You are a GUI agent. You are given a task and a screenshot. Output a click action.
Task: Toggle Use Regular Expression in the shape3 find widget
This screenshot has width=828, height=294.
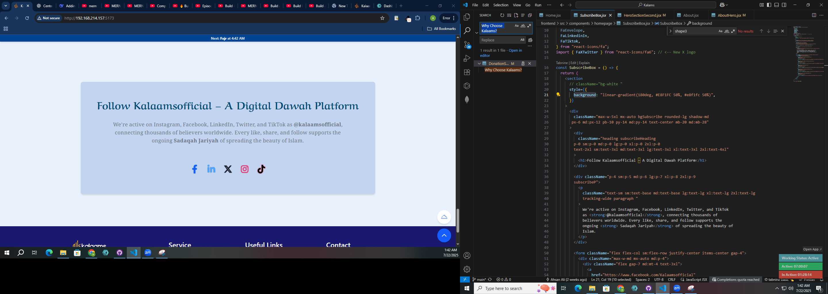[x=733, y=31]
